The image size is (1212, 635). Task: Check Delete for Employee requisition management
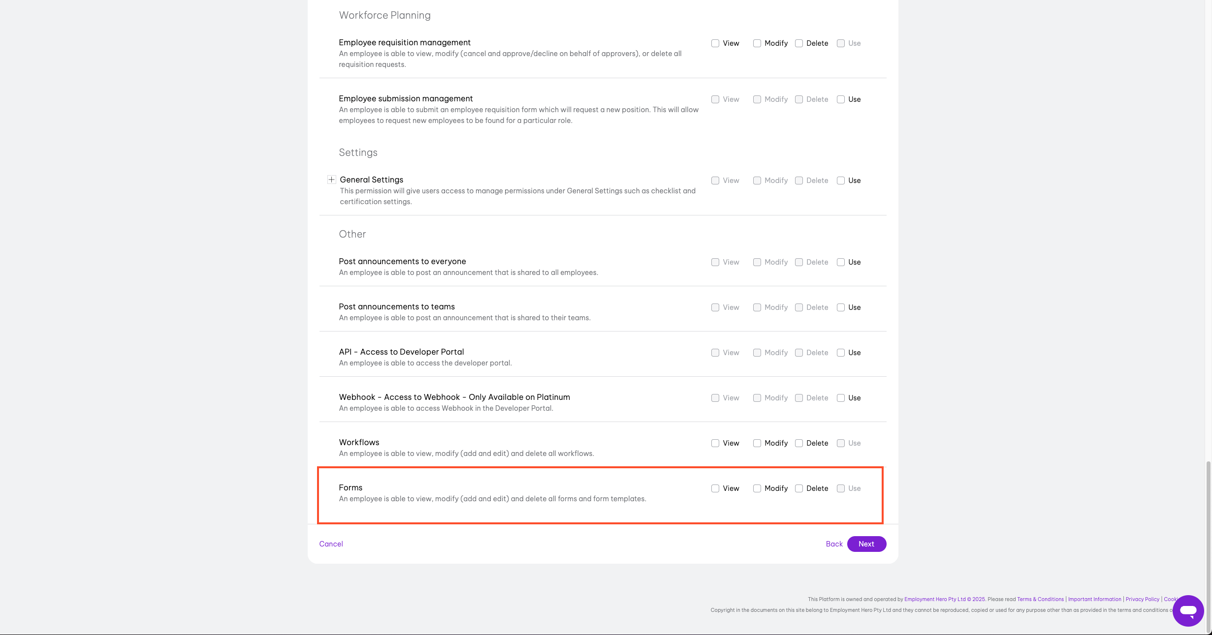[798, 43]
